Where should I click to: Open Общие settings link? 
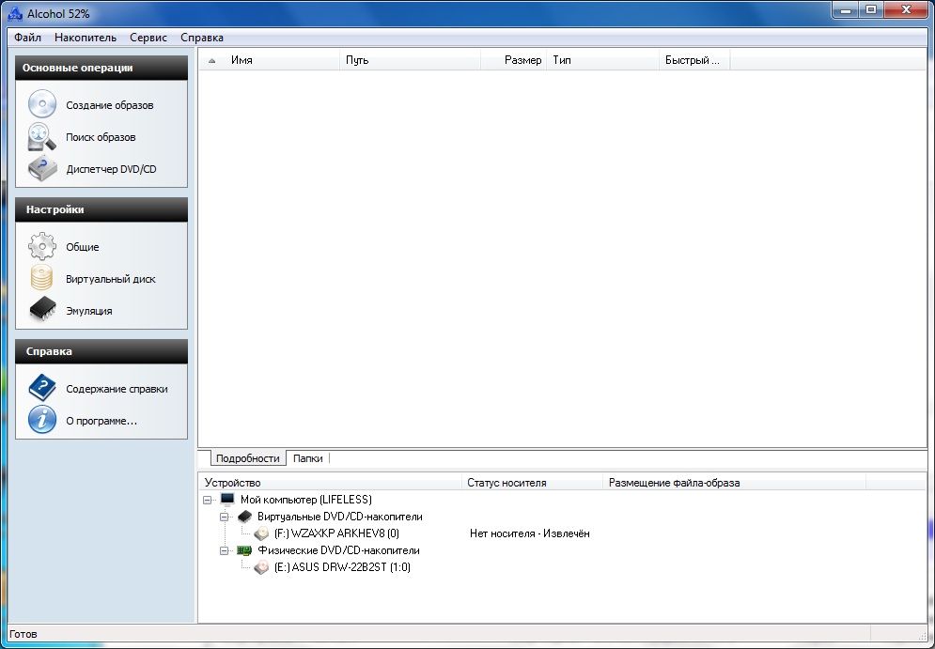tap(83, 247)
